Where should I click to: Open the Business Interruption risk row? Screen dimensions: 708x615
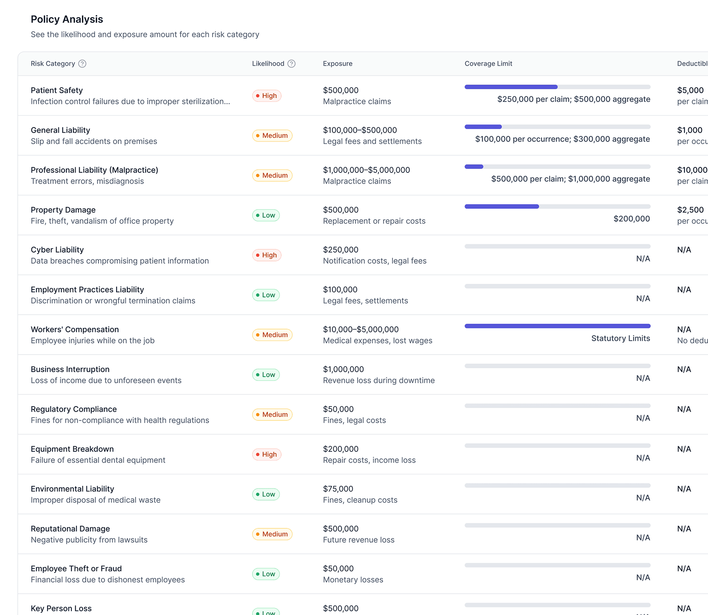pos(70,369)
